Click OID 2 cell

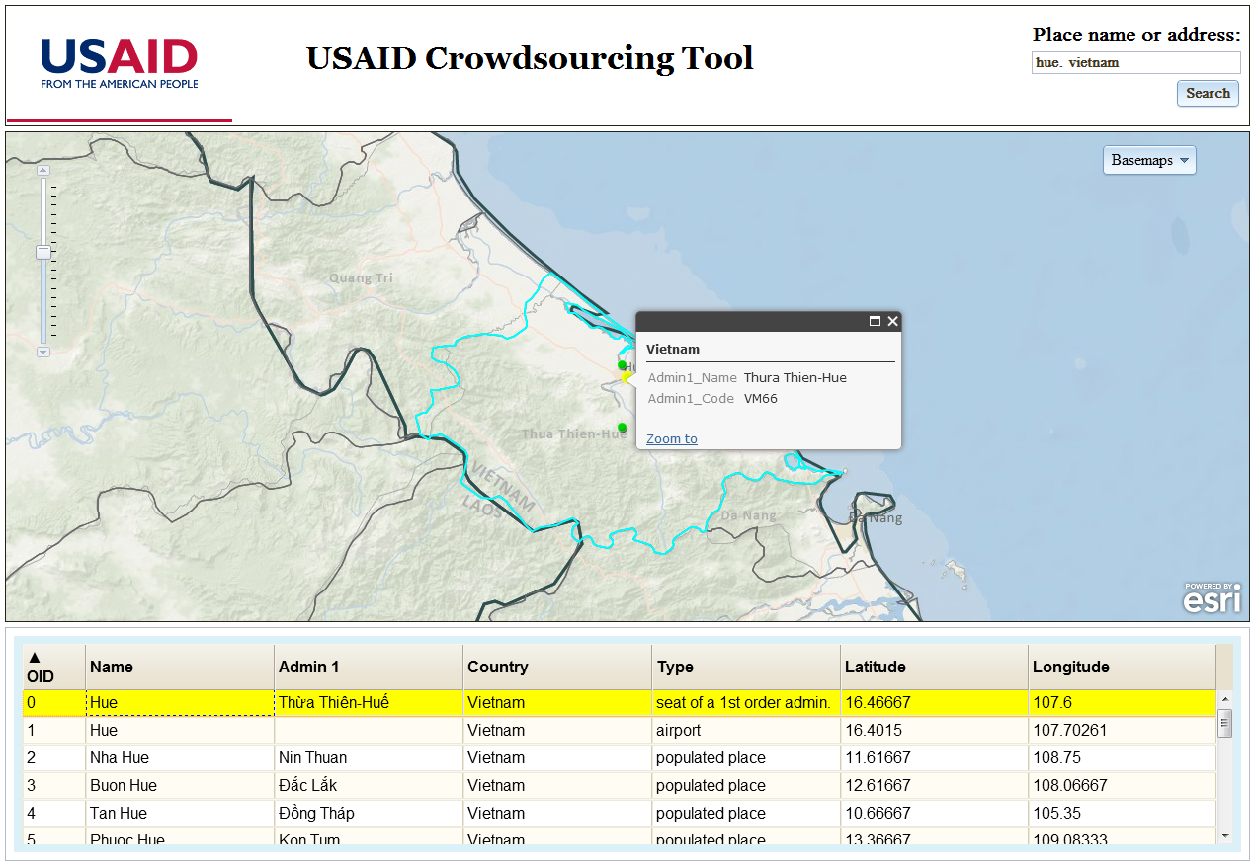click(53, 758)
